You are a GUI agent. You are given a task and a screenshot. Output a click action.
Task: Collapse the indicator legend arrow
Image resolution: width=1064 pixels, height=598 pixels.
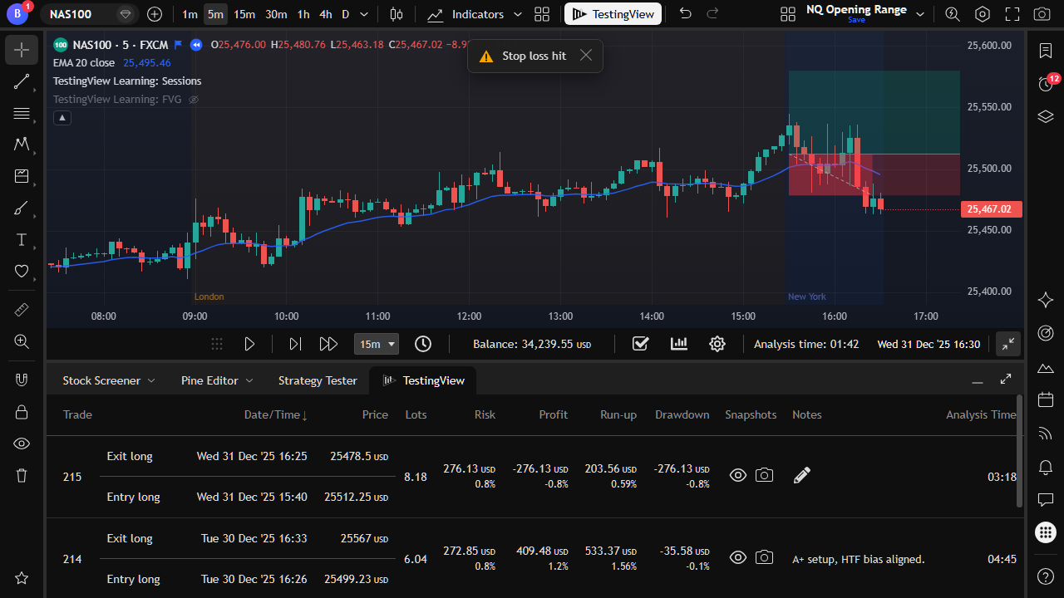point(62,118)
